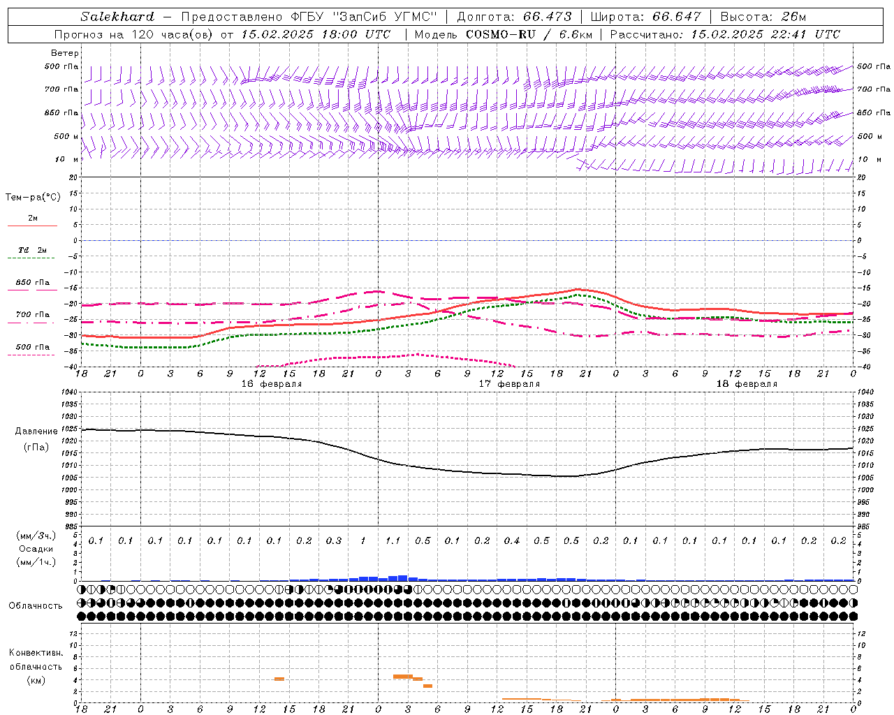Click the '(км)' convective height unit label
The width and height of the screenshot is (894, 715).
coord(36,680)
